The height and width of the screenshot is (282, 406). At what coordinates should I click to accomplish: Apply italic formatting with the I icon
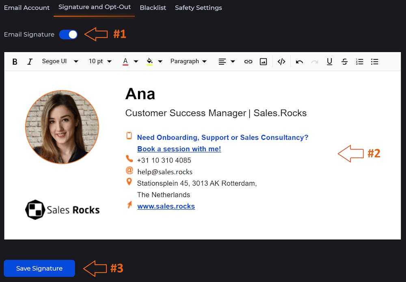click(x=30, y=62)
